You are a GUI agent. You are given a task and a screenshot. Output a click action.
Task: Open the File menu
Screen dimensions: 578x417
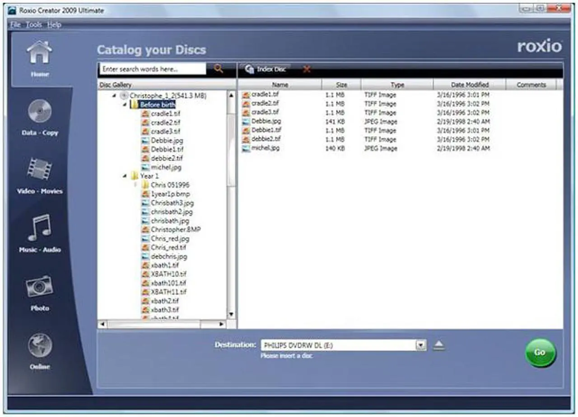coord(15,25)
